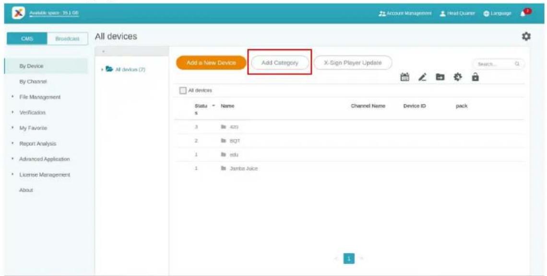The width and height of the screenshot is (547, 276).
Task: Open the edu folder icon
Action: (x=223, y=155)
